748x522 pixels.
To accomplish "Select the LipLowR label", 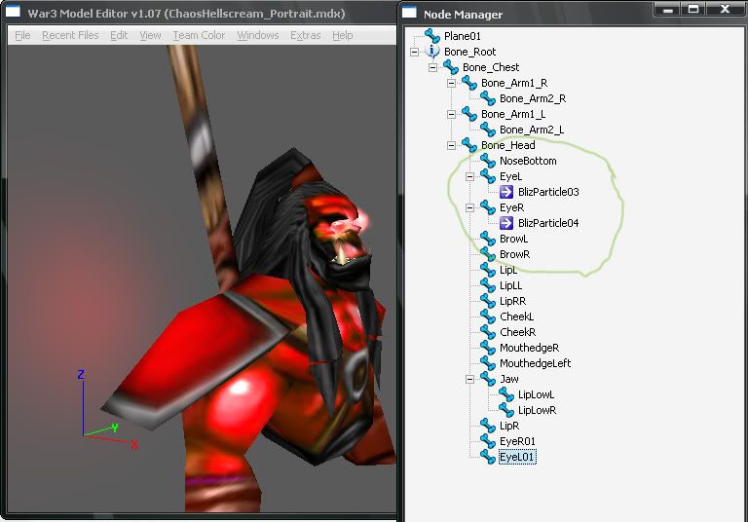I will click(x=538, y=410).
